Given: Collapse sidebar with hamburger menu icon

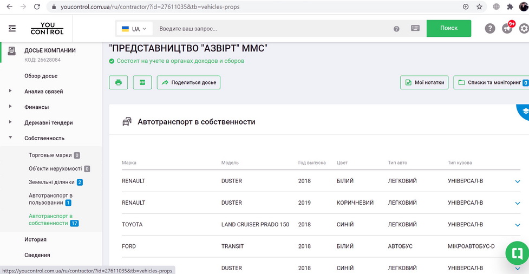Looking at the screenshot, I should [x=12, y=29].
